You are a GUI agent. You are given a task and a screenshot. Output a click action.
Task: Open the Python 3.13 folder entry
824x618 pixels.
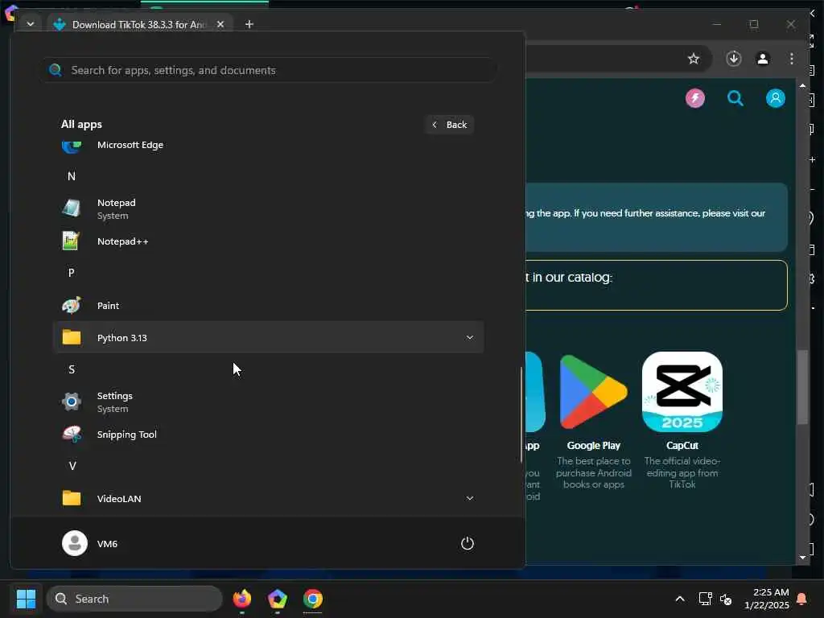click(268, 337)
